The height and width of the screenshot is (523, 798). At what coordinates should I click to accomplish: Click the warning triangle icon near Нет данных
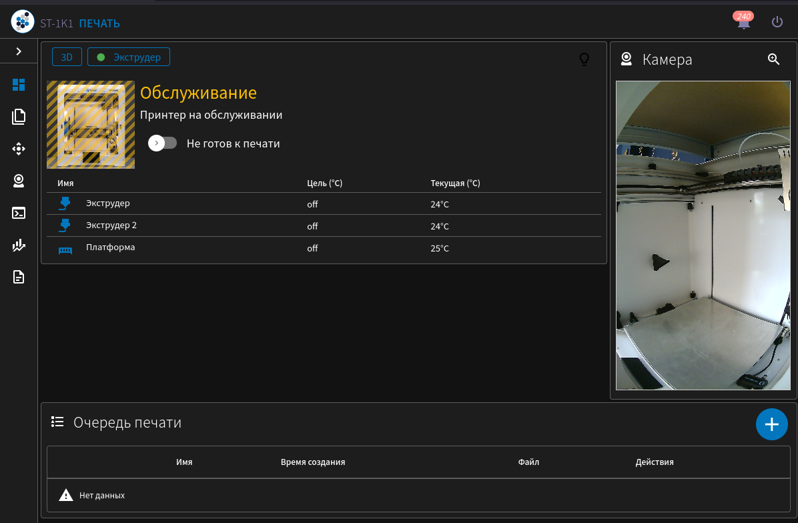click(65, 495)
